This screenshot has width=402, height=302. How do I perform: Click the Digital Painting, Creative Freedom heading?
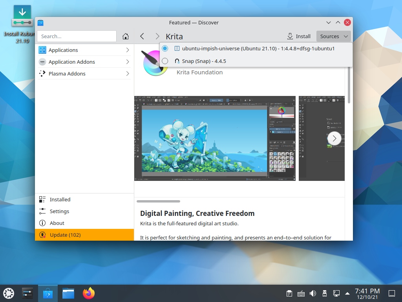click(x=197, y=214)
